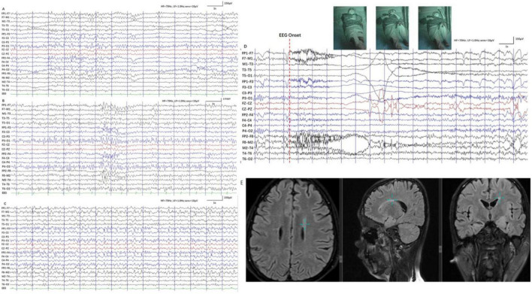
Task: Click the red dashed onset line in panel D
Action: point(289,101)
